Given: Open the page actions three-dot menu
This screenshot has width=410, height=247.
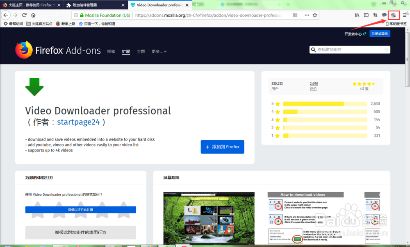Looking at the screenshot, I should click(x=307, y=15).
